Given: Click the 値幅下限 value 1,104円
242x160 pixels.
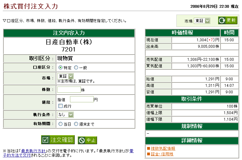Looking at the screenshot, I should (230, 119).
